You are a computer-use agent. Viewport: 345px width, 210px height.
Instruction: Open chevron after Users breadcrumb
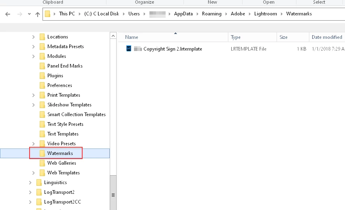[144, 14]
